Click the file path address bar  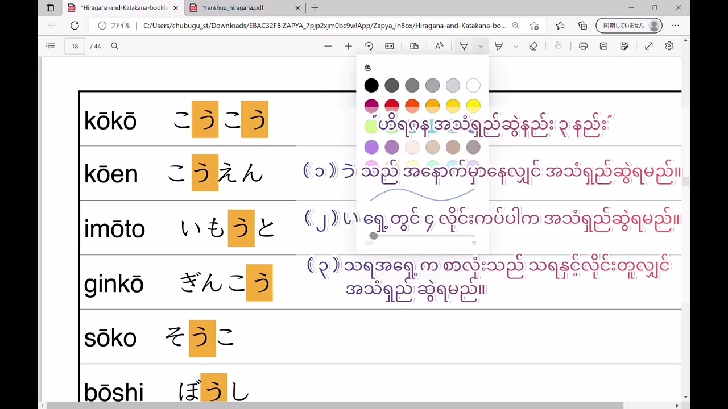tap(324, 26)
